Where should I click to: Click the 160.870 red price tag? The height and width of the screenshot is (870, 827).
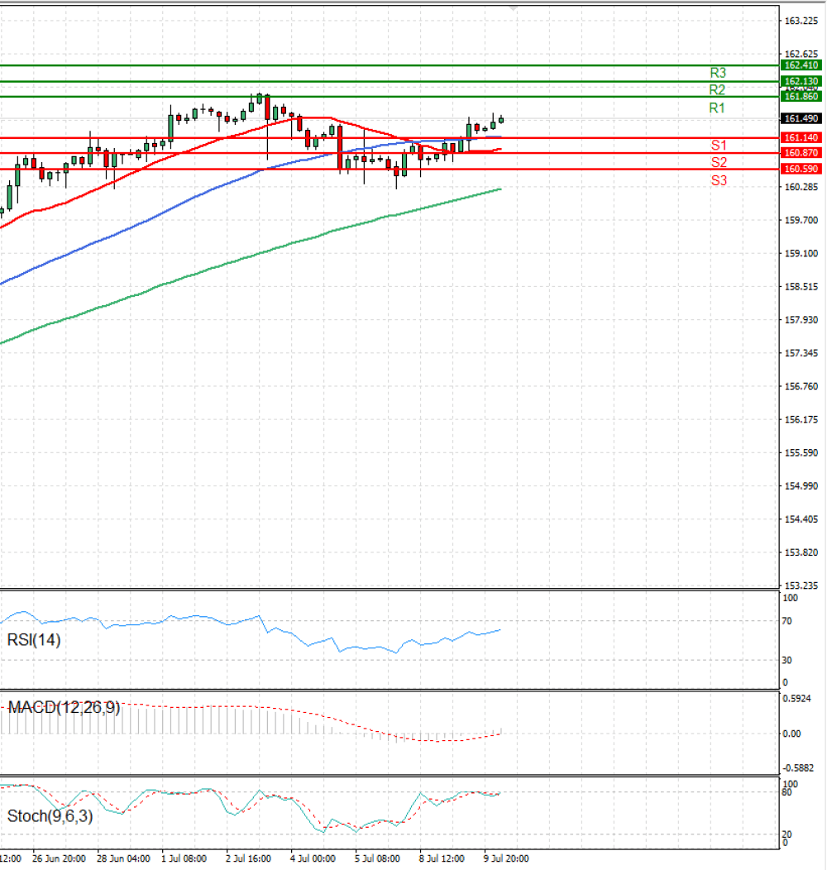click(x=801, y=153)
